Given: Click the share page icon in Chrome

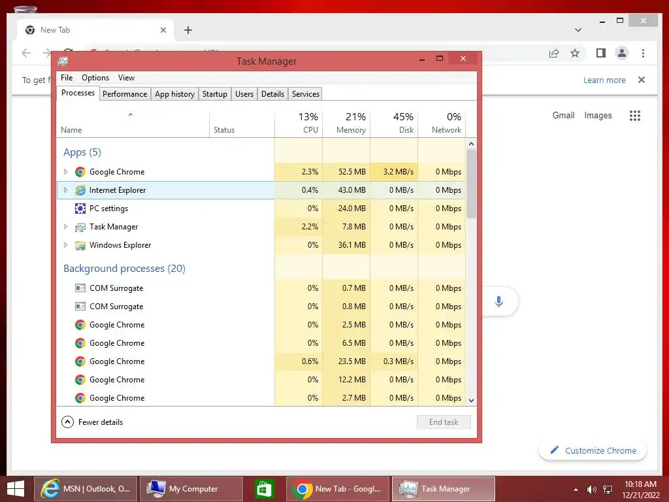Looking at the screenshot, I should coord(554,53).
